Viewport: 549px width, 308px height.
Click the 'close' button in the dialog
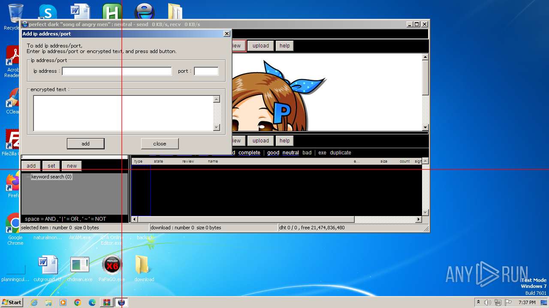[x=160, y=144]
